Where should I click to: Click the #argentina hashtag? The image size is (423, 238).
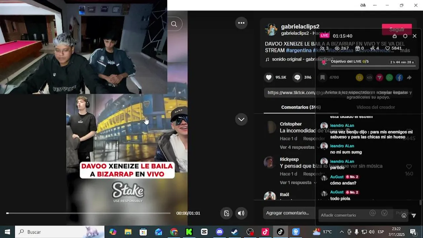pyautogui.click(x=299, y=50)
